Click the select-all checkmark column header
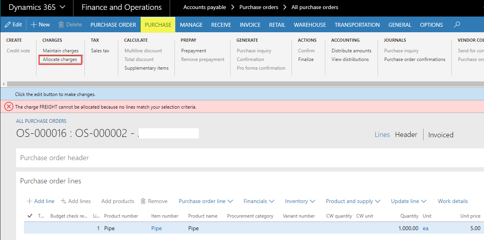This screenshot has width=484, height=240. point(30,216)
